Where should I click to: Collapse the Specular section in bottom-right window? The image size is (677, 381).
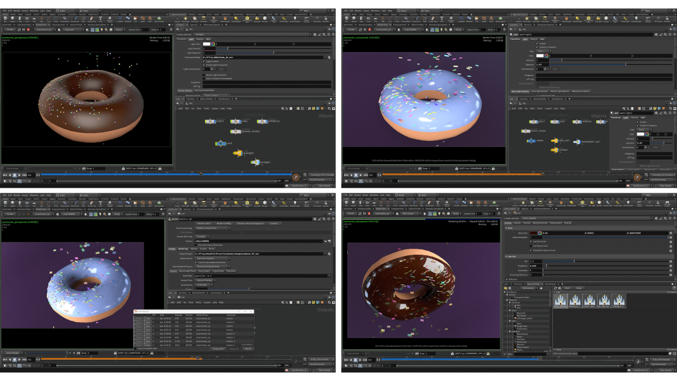pos(506,256)
